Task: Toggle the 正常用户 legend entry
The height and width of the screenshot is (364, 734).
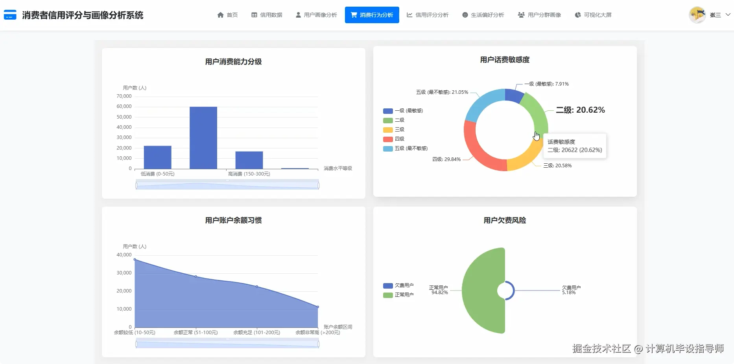Action: click(399, 295)
